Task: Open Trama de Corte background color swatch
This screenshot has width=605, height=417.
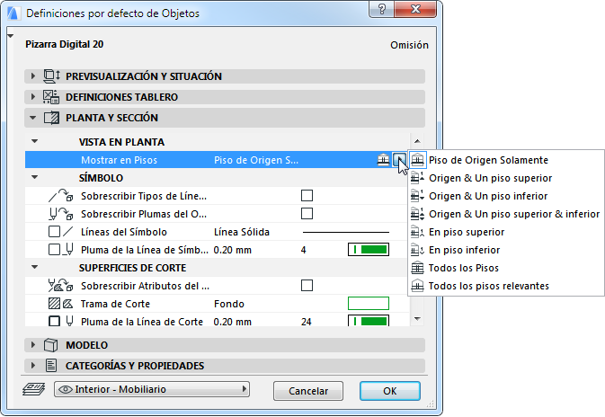Action: (x=369, y=304)
